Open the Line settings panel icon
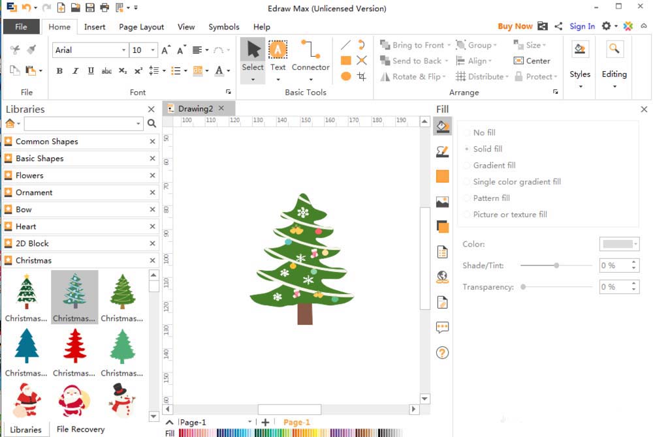The image size is (653, 437). (442, 151)
